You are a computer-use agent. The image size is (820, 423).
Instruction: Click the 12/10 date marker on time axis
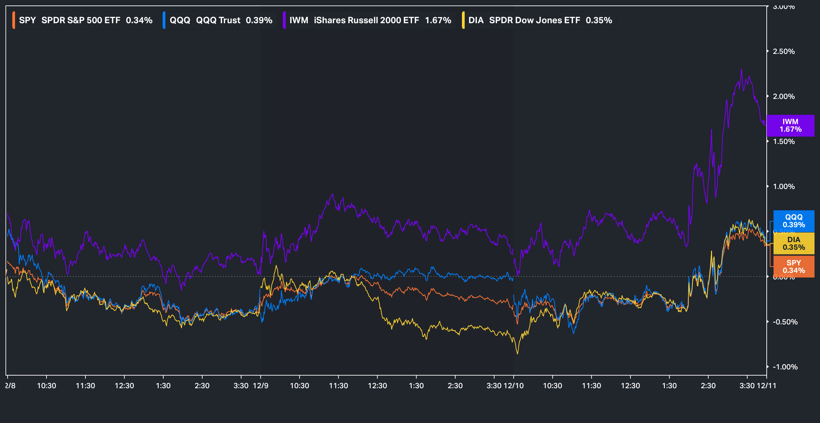pyautogui.click(x=514, y=386)
